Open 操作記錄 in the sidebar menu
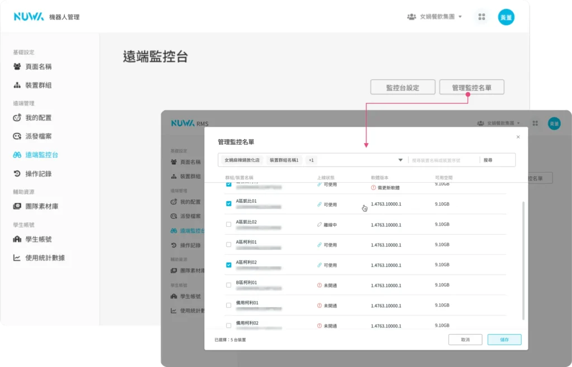This screenshot has width=572, height=367. tap(38, 174)
